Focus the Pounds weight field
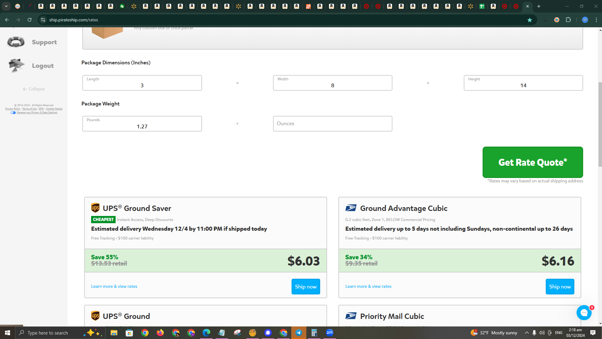 point(142,124)
